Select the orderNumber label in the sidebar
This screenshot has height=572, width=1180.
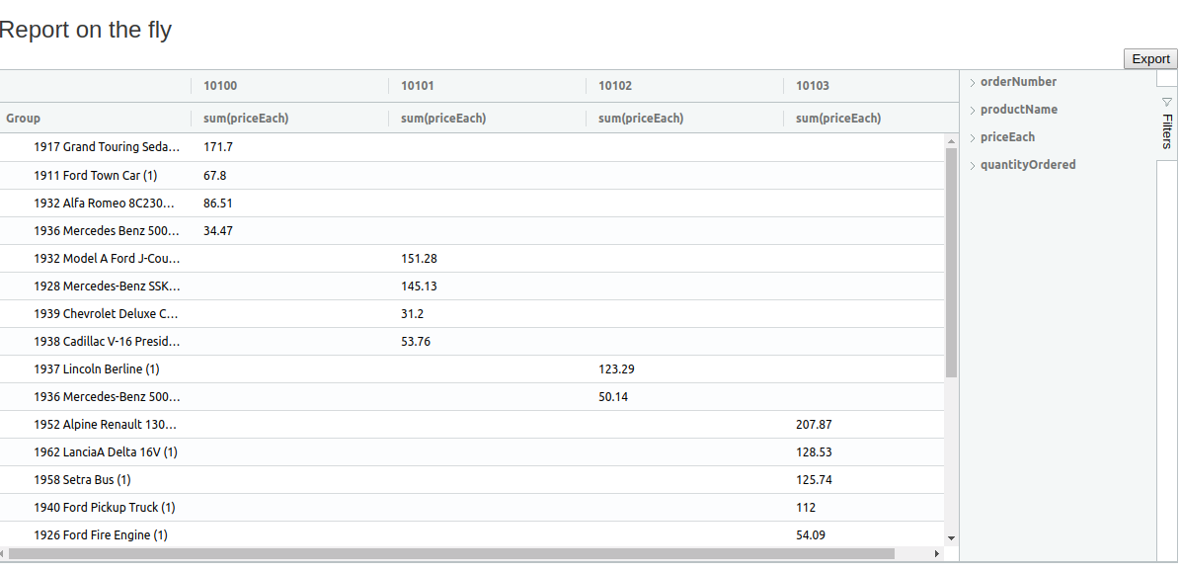click(1018, 82)
